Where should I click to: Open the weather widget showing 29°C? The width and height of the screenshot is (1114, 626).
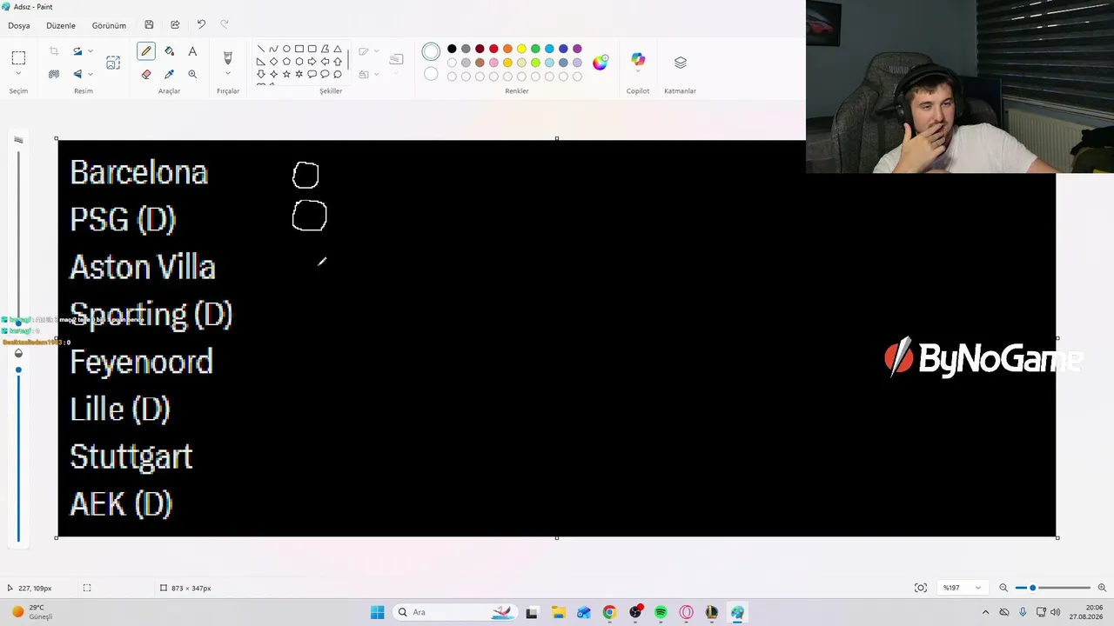pyautogui.click(x=33, y=612)
